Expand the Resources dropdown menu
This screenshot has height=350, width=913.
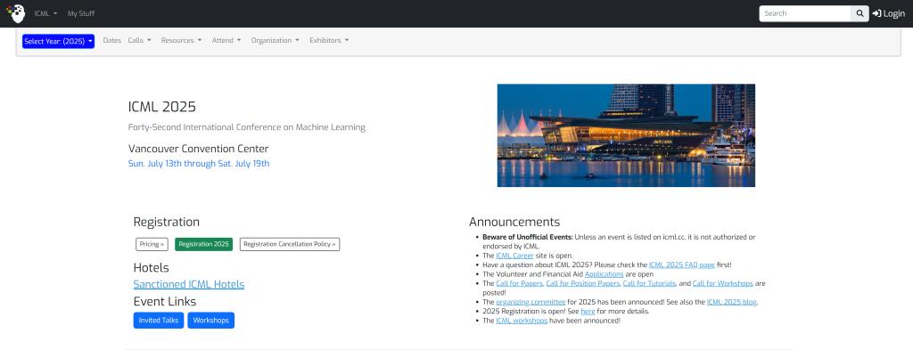181,40
